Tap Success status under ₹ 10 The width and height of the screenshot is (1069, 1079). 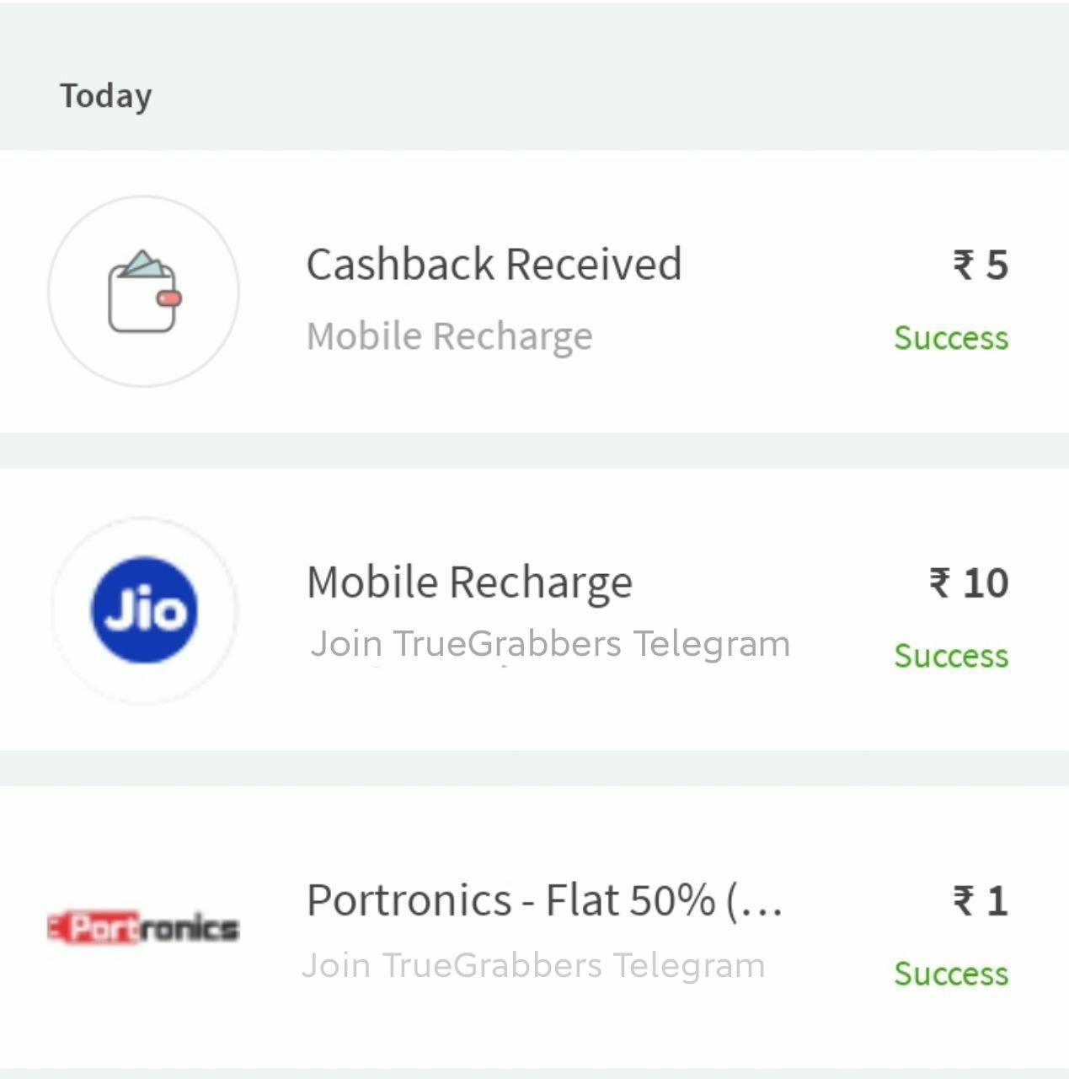point(951,656)
